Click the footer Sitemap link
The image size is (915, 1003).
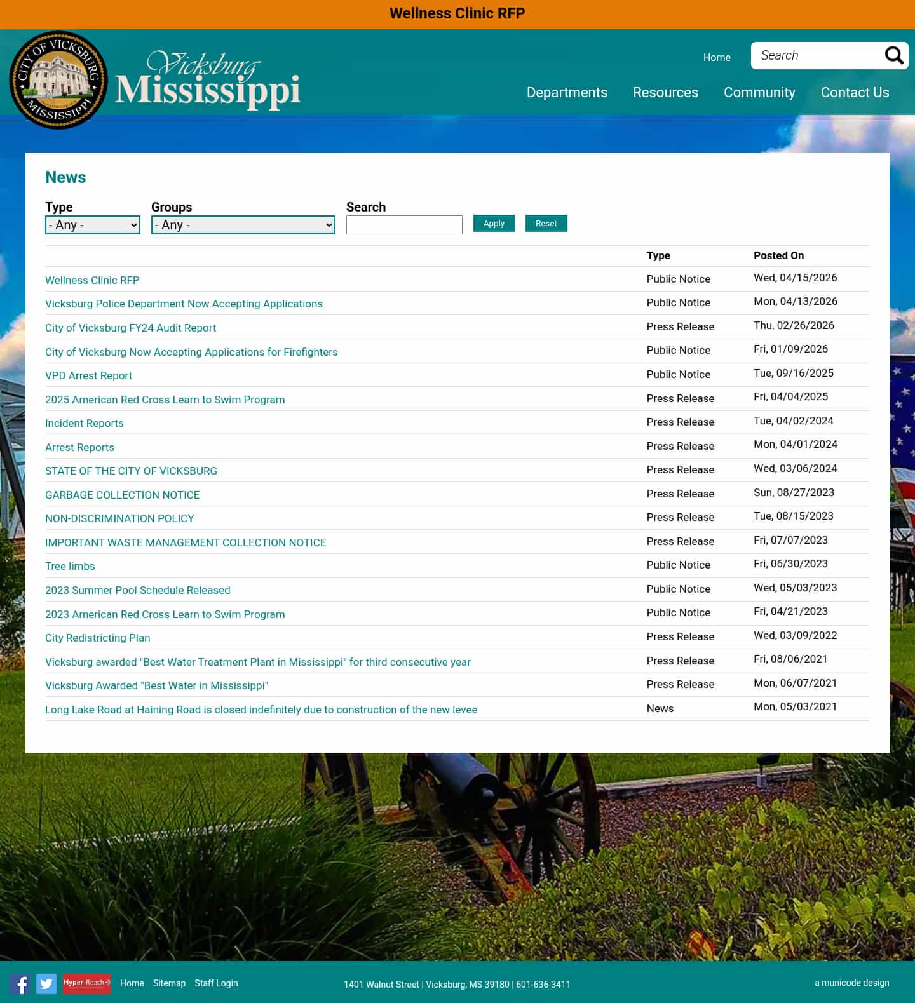169,983
